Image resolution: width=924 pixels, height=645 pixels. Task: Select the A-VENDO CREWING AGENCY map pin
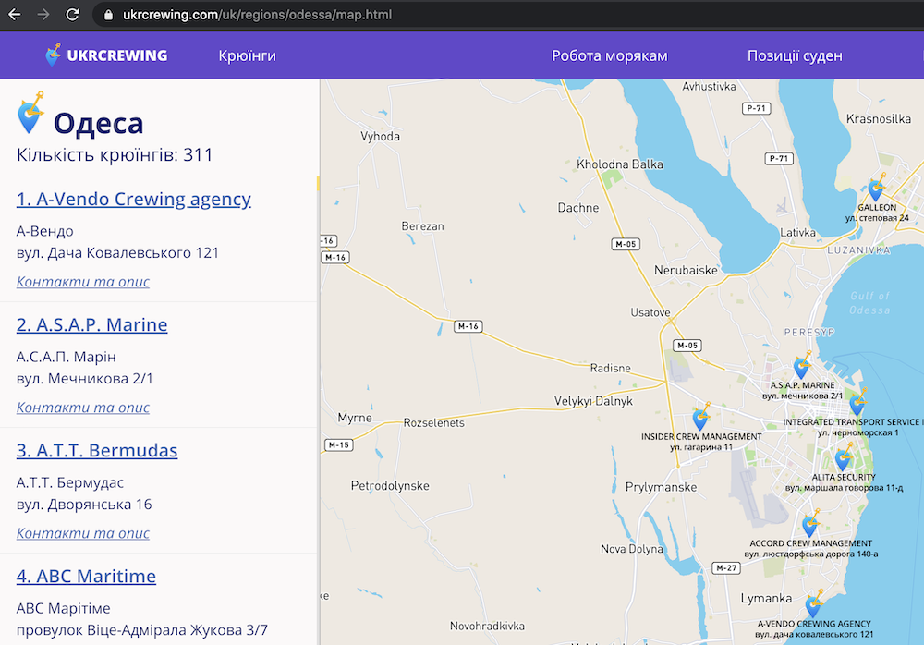point(814,603)
